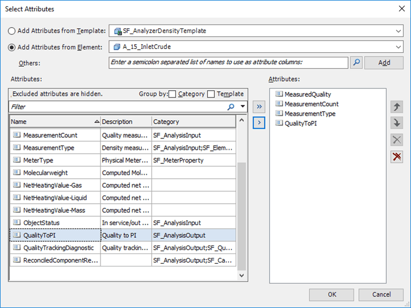The width and height of the screenshot is (411, 308).
Task: Enable Group by Category checkbox
Action: click(172, 94)
